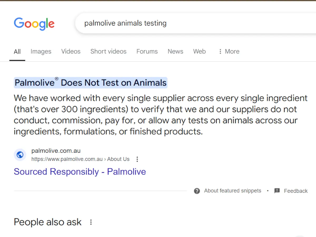Screen dimensions: 316x237
Task: Click the Google logo
Action: pyautogui.click(x=34, y=24)
